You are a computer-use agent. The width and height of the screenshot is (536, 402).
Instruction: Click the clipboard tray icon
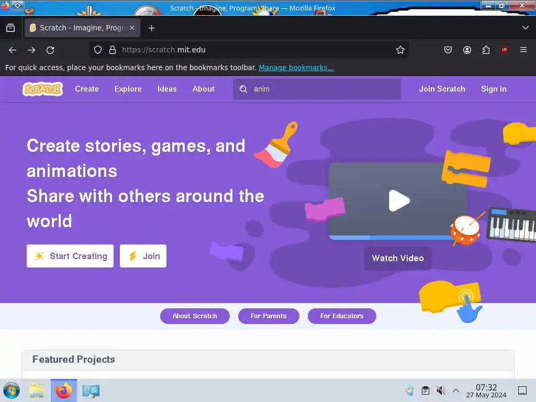[x=425, y=390]
